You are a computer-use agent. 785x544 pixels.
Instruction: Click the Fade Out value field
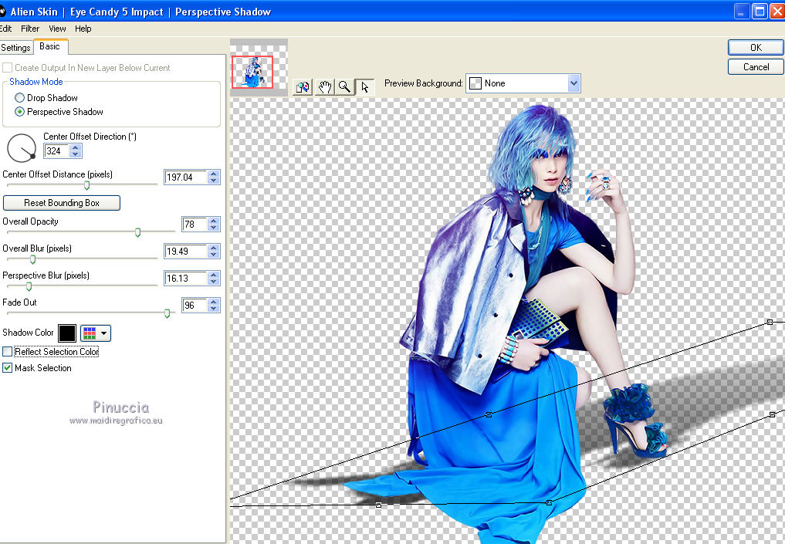pos(195,306)
